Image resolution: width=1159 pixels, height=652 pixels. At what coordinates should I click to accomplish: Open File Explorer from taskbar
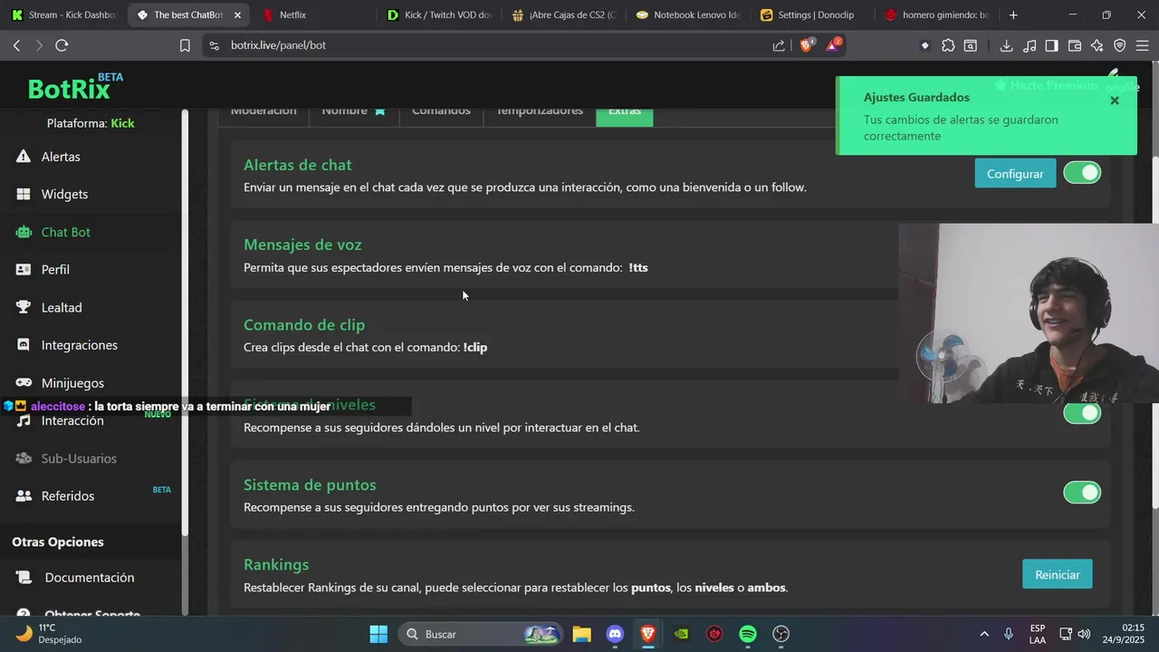(x=581, y=634)
